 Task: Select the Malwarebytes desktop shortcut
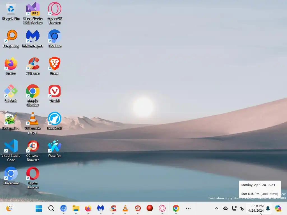(x=33, y=39)
